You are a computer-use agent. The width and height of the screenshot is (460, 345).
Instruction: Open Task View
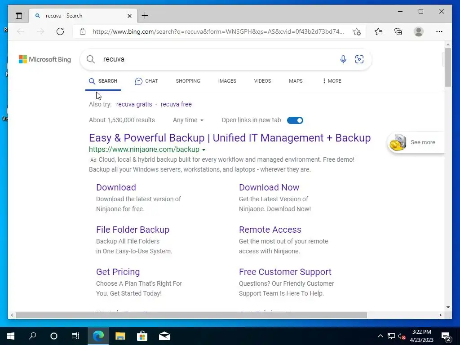click(x=75, y=336)
